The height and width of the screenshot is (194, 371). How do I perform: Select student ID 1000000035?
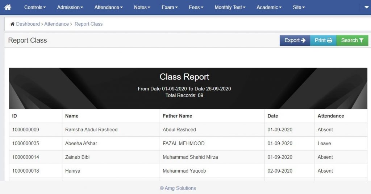pos(26,143)
